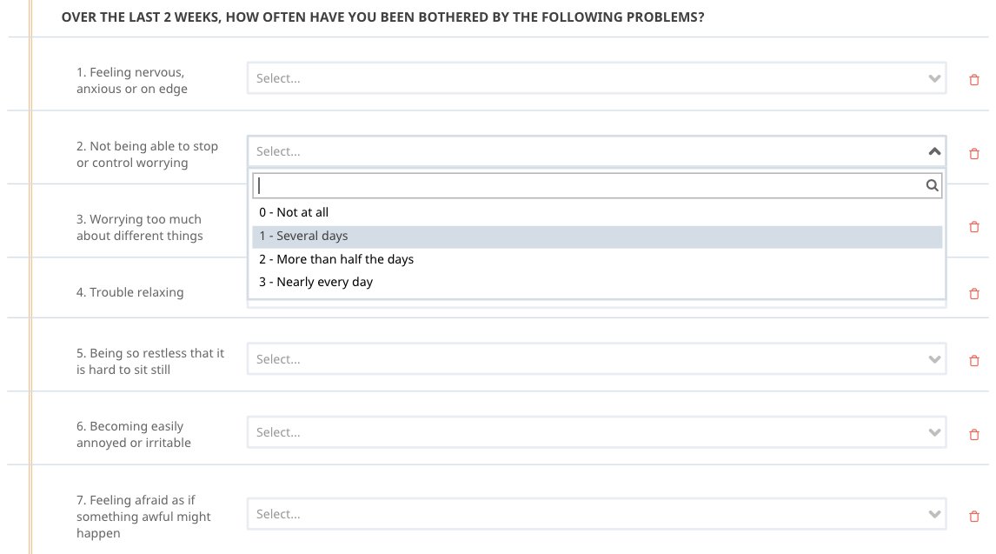This screenshot has width=996, height=554.
Task: Expand dropdown for restless question
Action: [x=596, y=359]
